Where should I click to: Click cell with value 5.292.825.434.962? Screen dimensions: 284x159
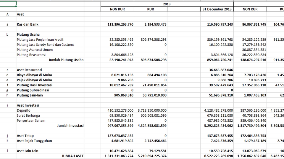coord(217,125)
